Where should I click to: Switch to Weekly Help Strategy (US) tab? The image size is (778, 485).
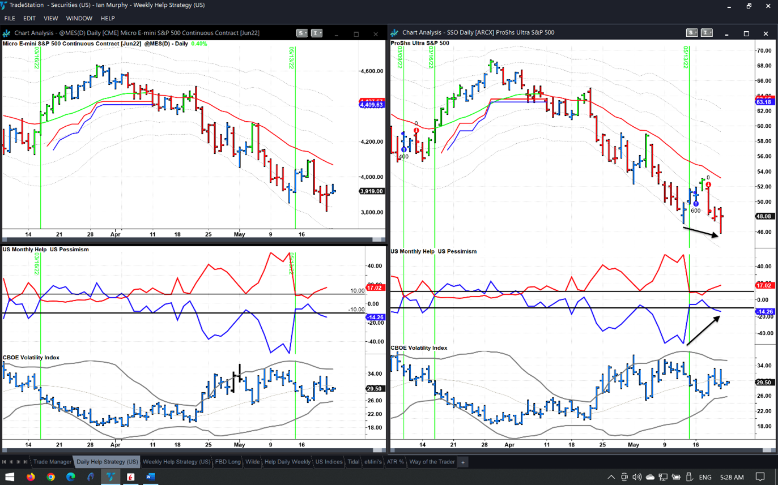[176, 462]
